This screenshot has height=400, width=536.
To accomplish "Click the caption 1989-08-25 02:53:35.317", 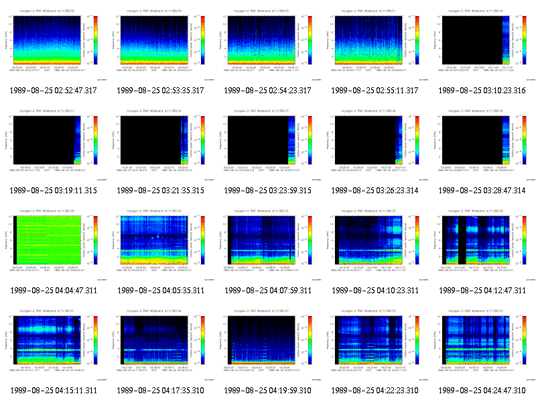I will point(160,91).
